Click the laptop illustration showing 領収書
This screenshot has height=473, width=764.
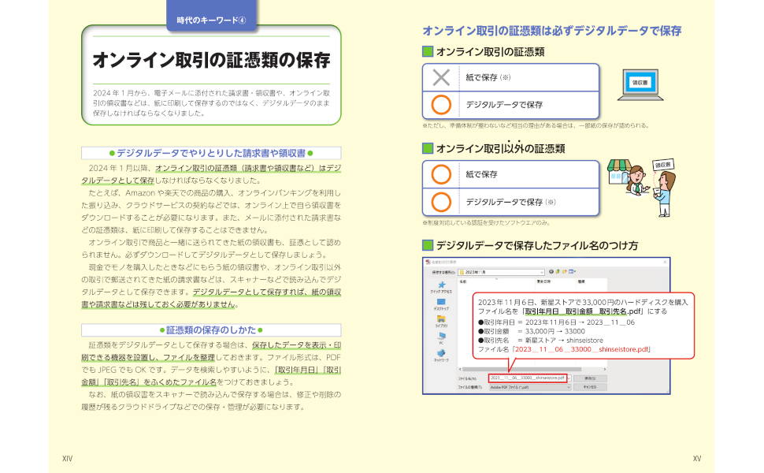point(640,85)
